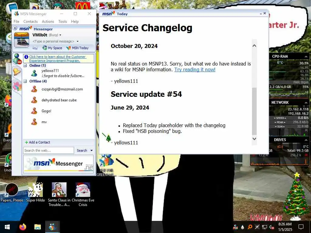Click the changelog scrollbar up arrow
The width and height of the screenshot is (311, 233).
(x=254, y=46)
